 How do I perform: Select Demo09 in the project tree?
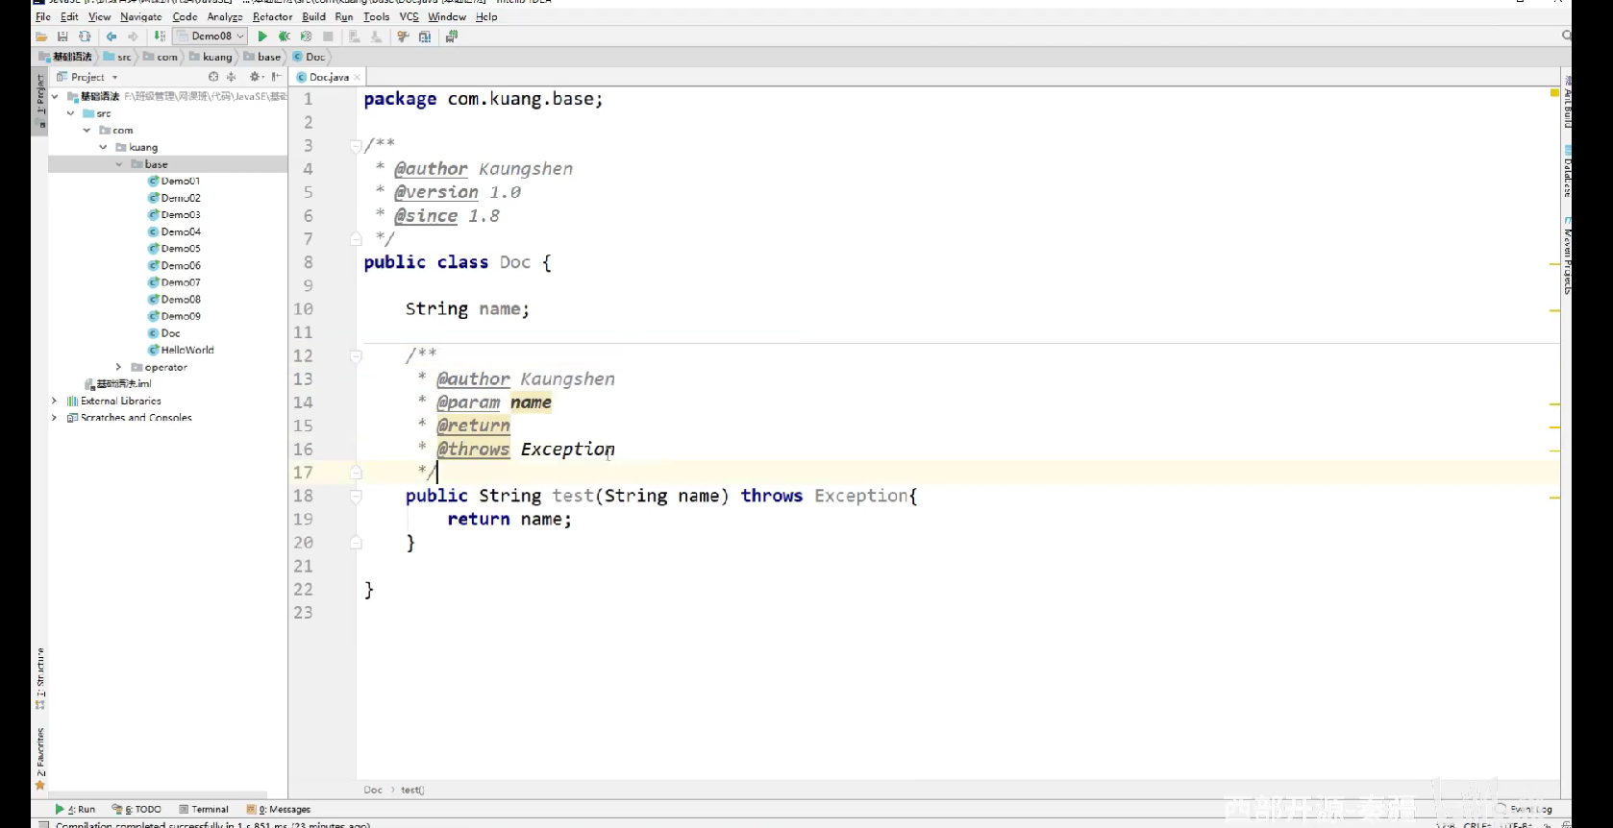coord(174,316)
